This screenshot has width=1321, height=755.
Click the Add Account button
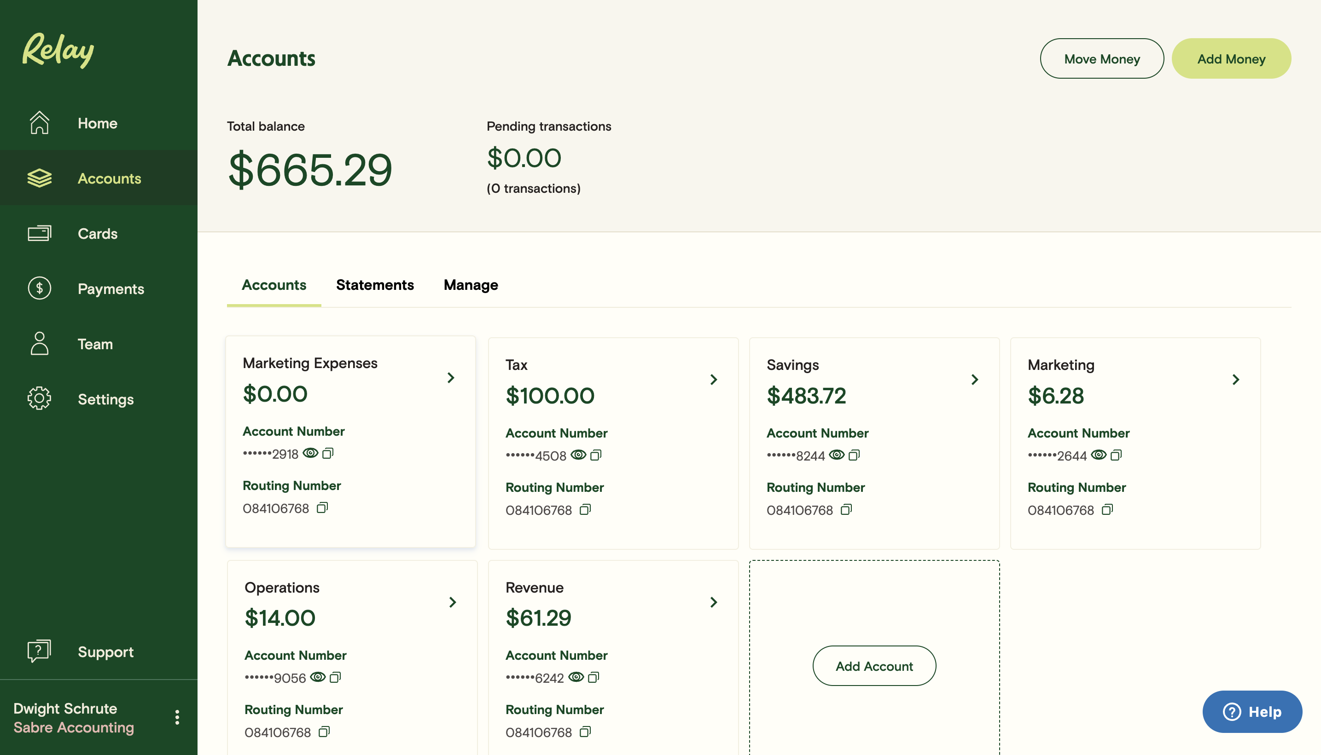874,666
